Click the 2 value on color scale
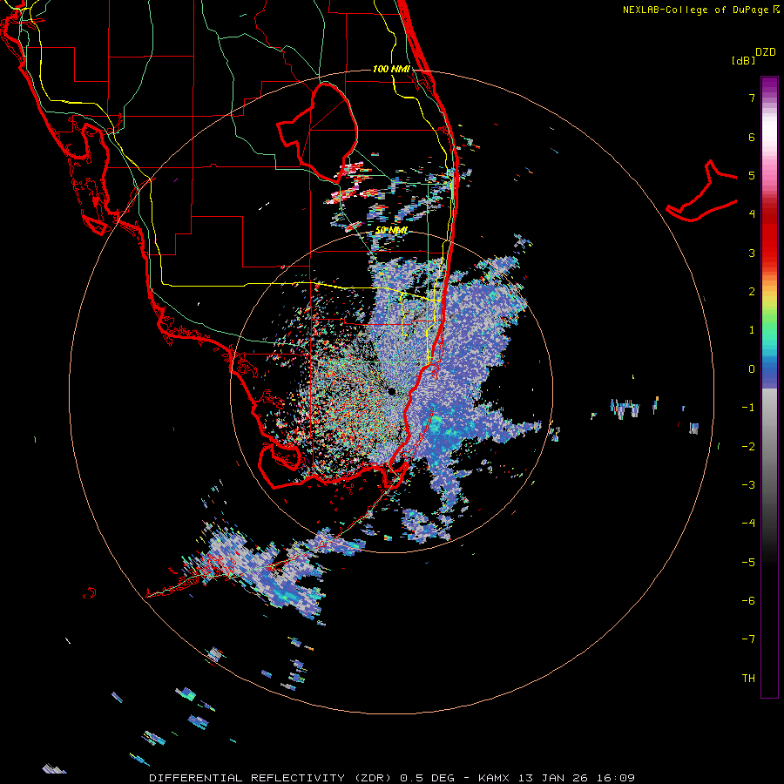The height and width of the screenshot is (784, 784). [x=752, y=292]
